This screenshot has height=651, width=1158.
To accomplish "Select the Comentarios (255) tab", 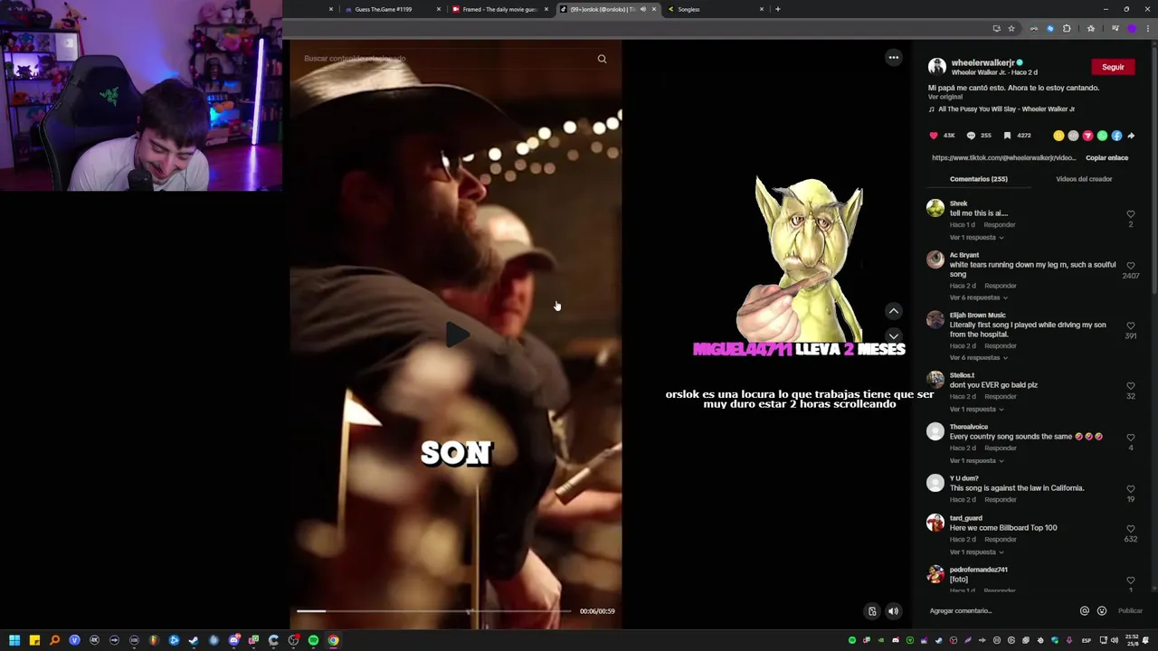I will click(x=979, y=179).
